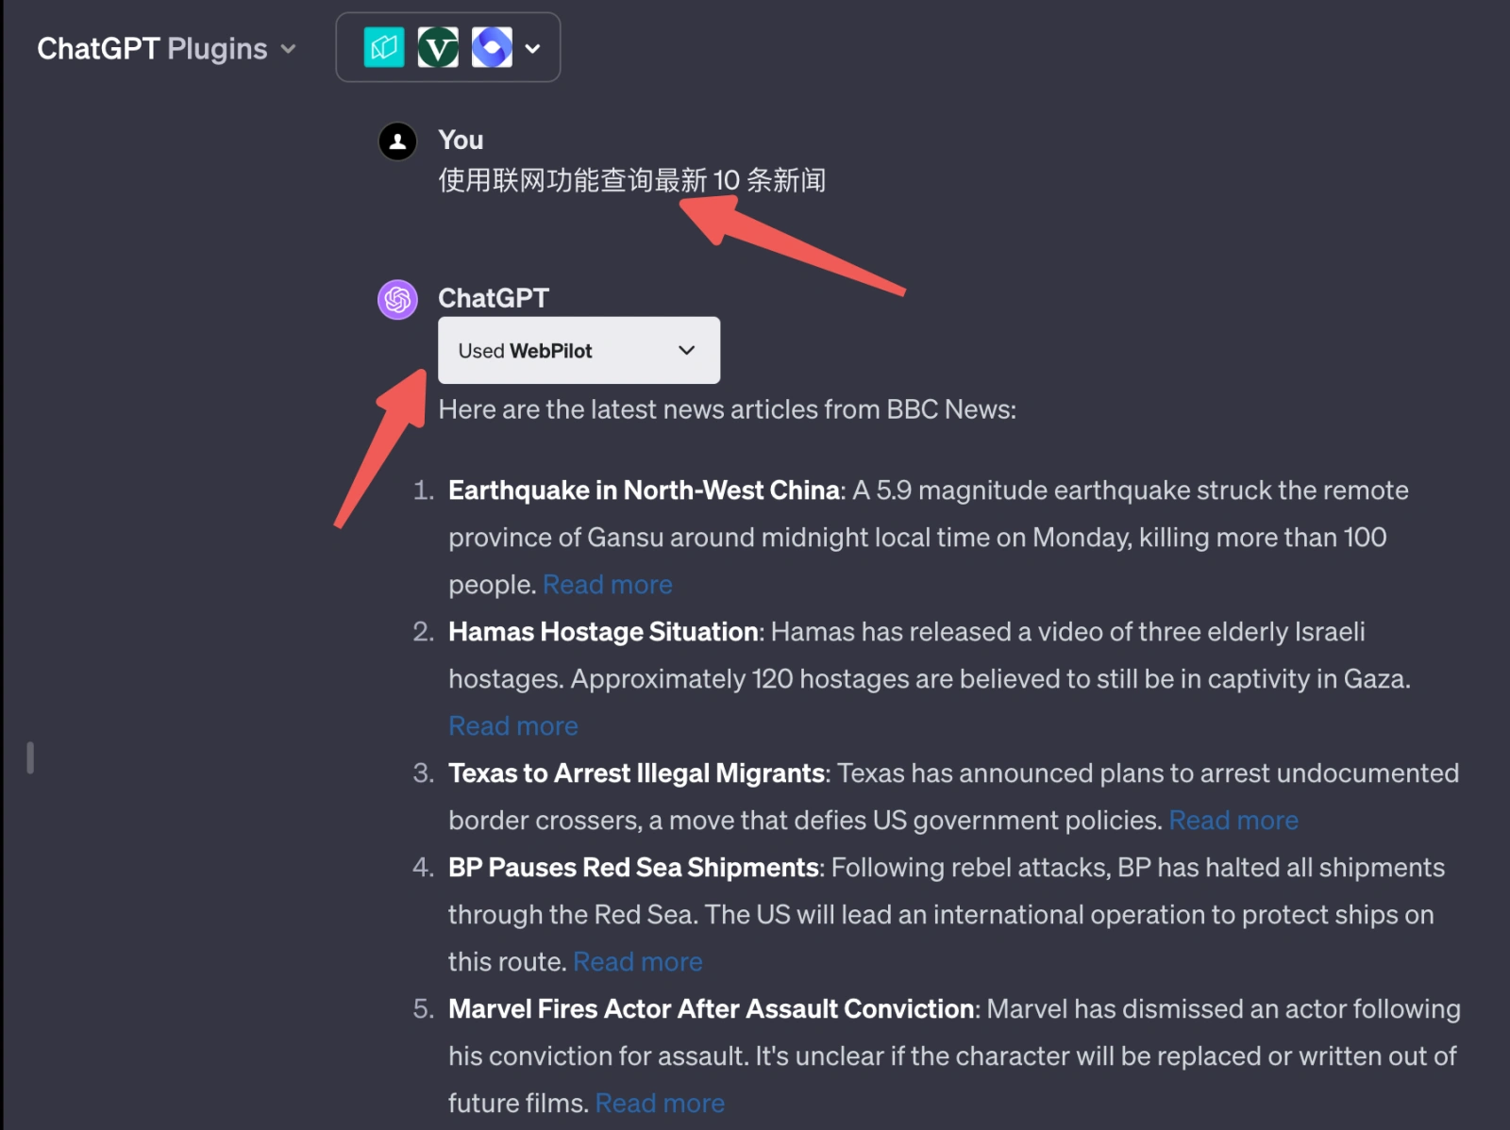
Task: Click the purple ChatGPT logo avatar
Action: coord(397,300)
